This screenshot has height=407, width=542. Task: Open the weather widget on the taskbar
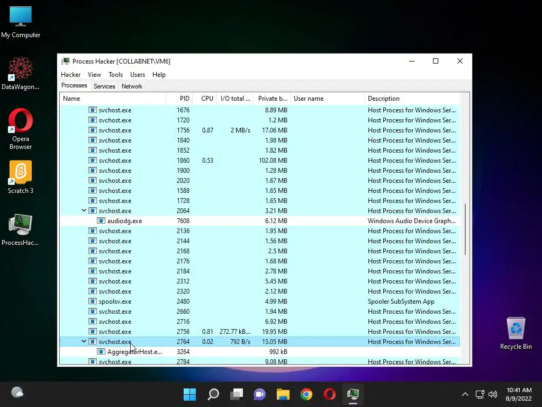[17, 393]
